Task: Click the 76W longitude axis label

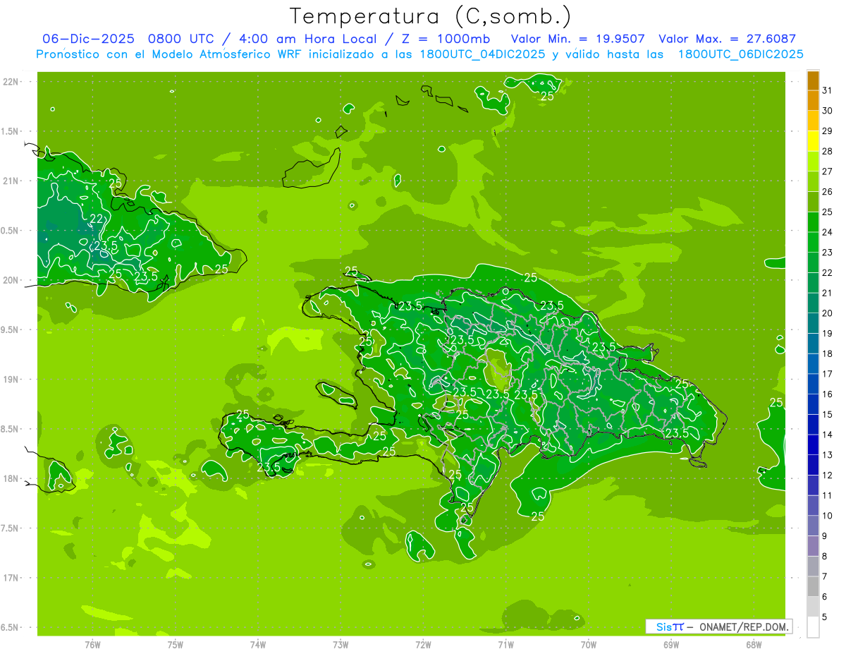Action: coord(92,645)
